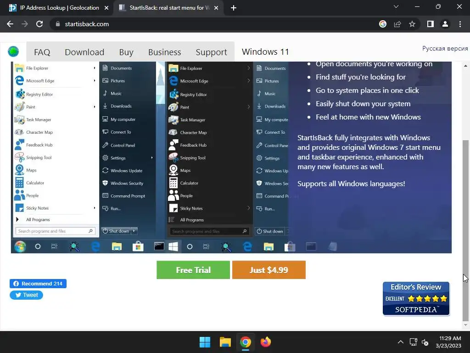Expand Paint chevron in dark menu
Viewport: 470px width, 353px height.
pyautogui.click(x=248, y=107)
